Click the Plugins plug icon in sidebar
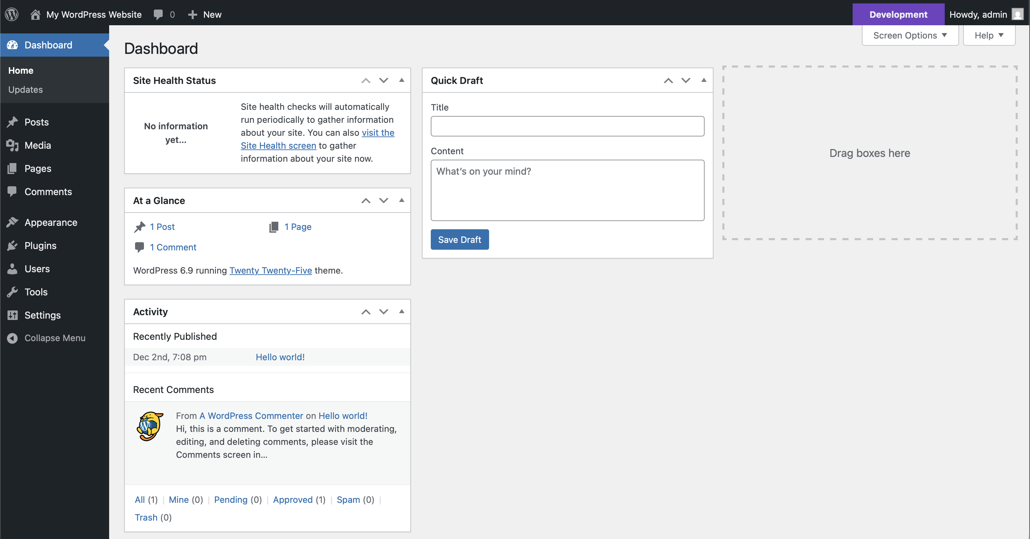 [12, 246]
